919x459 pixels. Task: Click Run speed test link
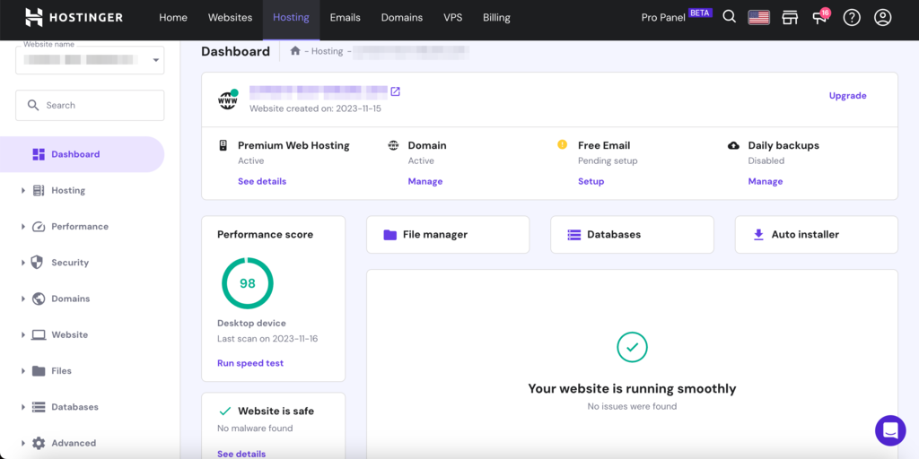click(250, 363)
